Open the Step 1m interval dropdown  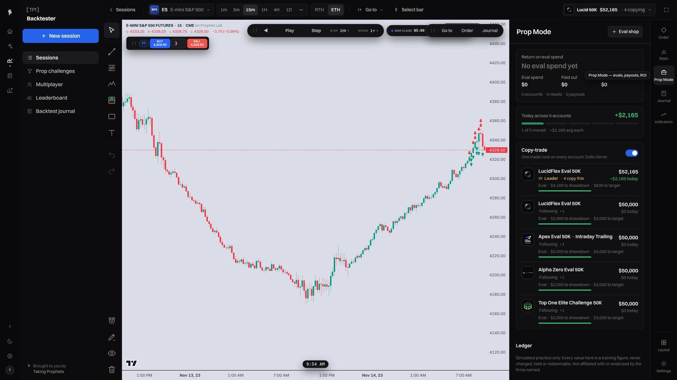(340, 31)
